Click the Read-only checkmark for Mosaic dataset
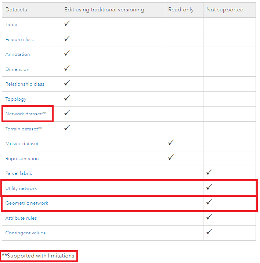Screen dimensions: 260x263 pyautogui.click(x=171, y=143)
